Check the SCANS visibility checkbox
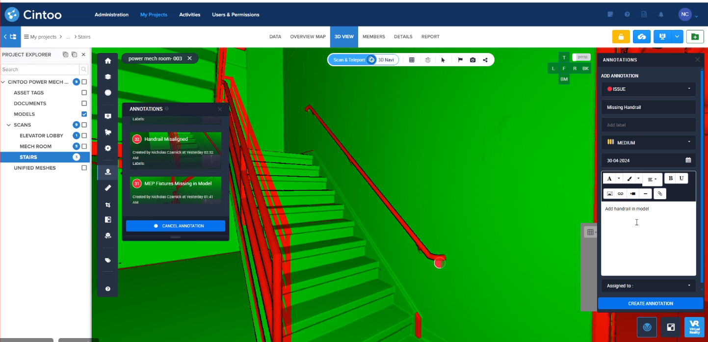The width and height of the screenshot is (708, 342). pos(84,125)
